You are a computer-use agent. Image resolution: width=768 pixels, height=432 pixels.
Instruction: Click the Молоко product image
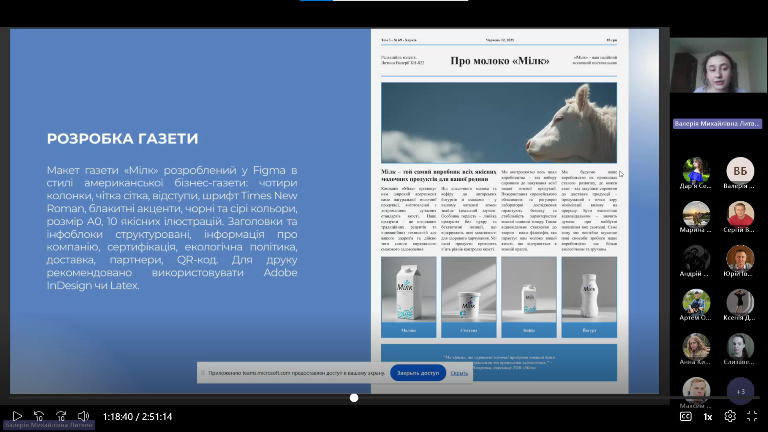(409, 290)
